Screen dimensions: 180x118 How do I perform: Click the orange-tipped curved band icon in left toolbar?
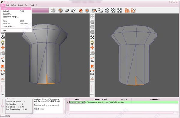click(3, 71)
